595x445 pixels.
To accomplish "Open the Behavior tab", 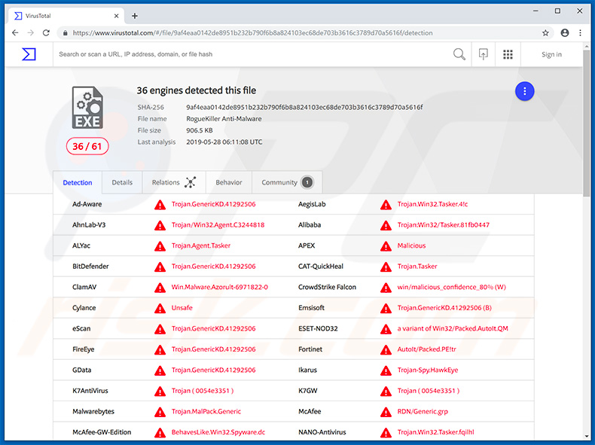I will tap(229, 182).
